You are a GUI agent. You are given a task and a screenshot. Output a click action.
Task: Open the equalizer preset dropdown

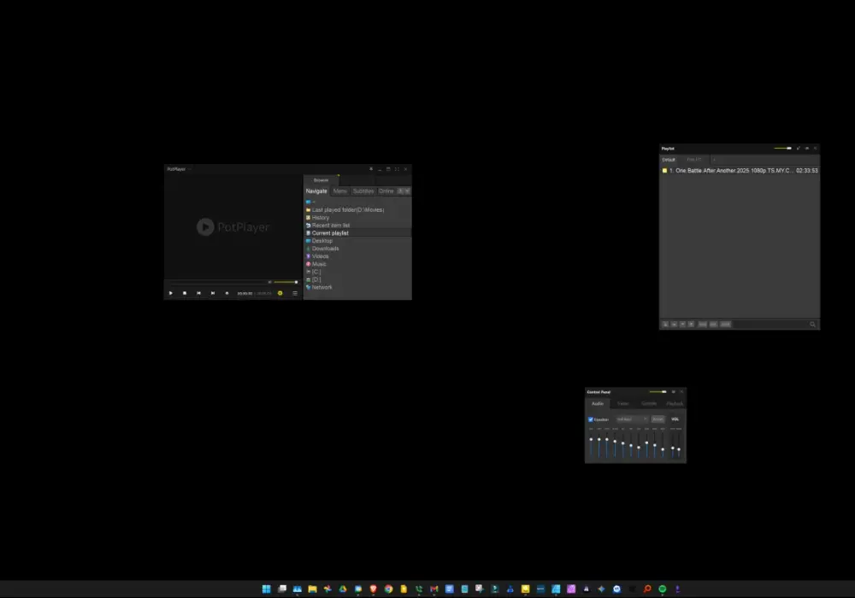(632, 419)
